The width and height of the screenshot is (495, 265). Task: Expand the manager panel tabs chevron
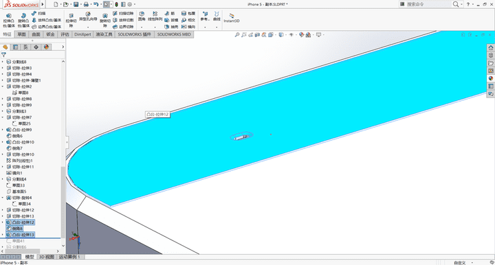(63, 47)
